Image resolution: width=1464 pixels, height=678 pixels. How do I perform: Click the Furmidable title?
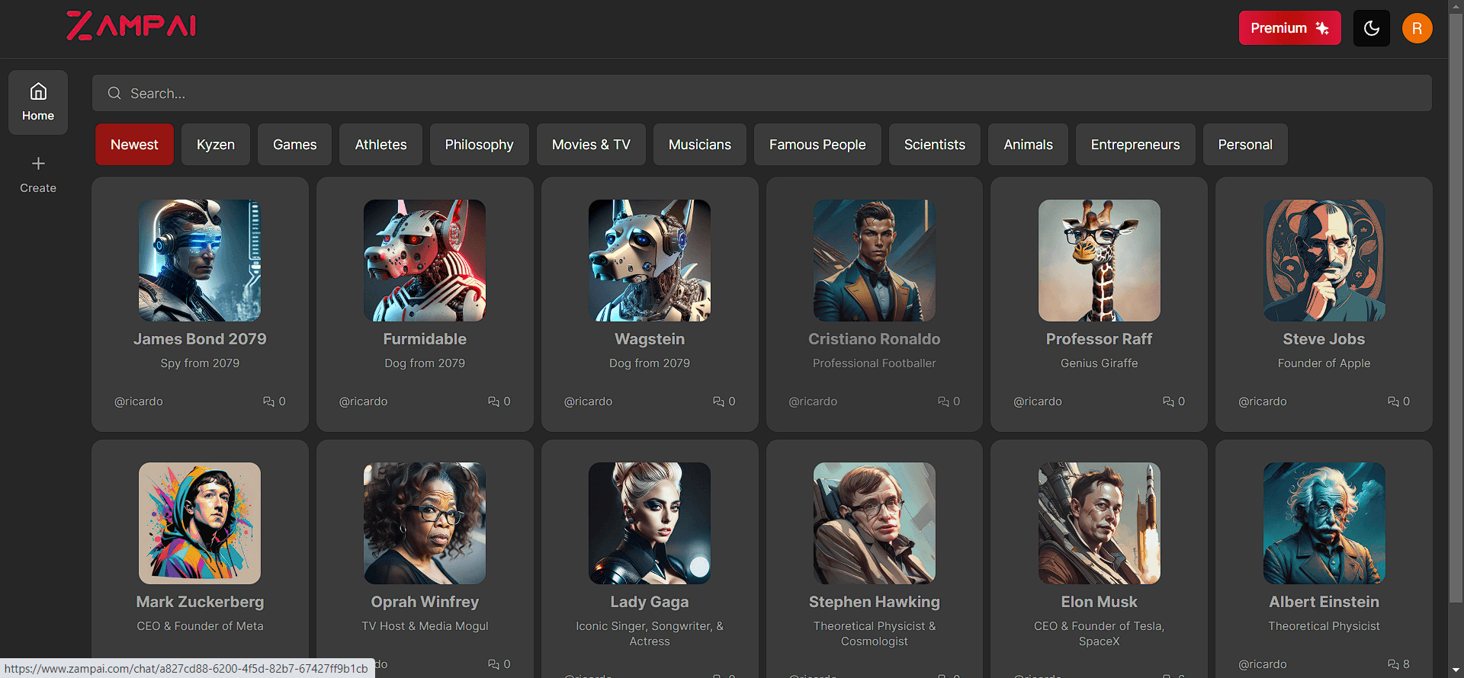425,339
